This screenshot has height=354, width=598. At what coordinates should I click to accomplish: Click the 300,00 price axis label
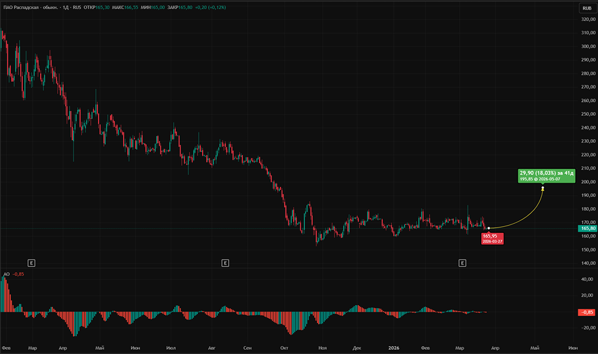(588, 47)
